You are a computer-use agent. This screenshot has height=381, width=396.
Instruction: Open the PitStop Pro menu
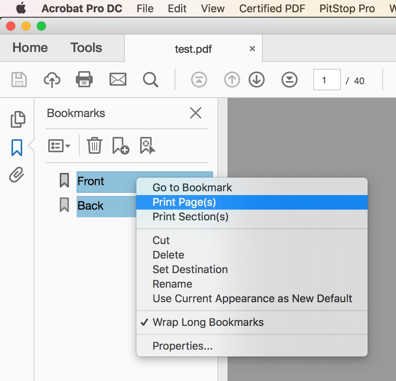pyautogui.click(x=347, y=8)
